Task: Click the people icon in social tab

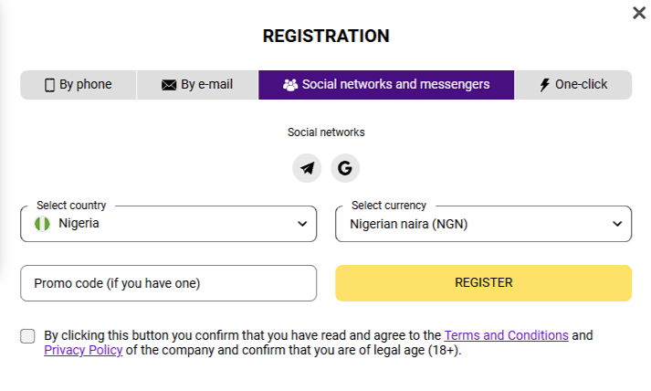Action: [290, 85]
